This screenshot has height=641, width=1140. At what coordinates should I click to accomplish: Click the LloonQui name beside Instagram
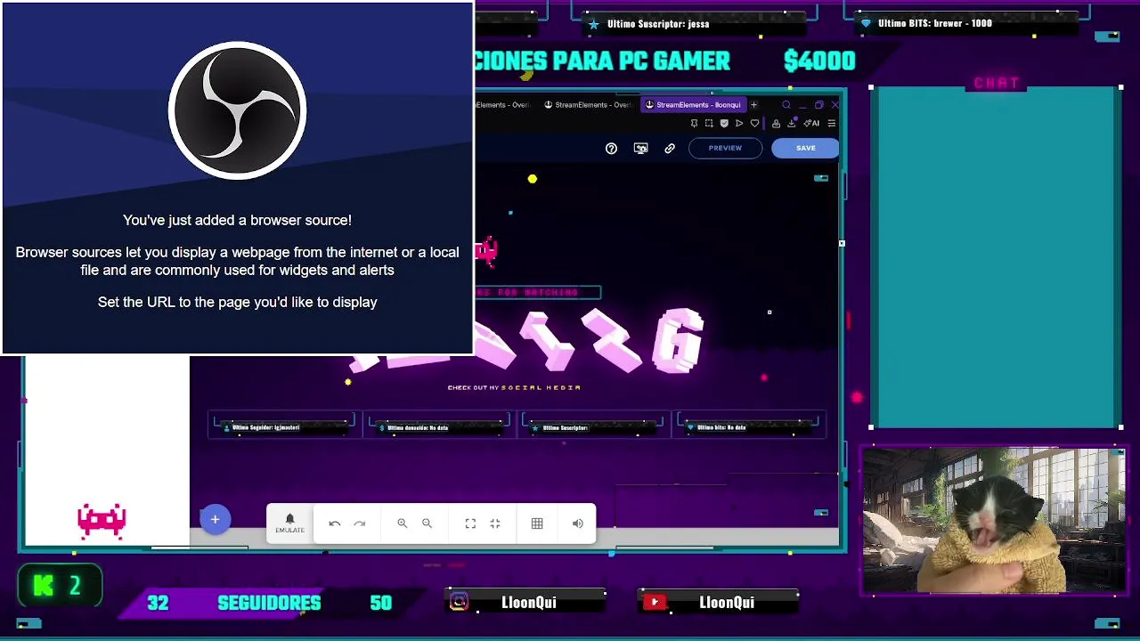point(529,603)
